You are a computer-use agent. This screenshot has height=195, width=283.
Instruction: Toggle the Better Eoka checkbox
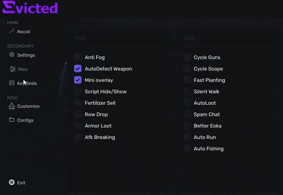click(x=187, y=126)
